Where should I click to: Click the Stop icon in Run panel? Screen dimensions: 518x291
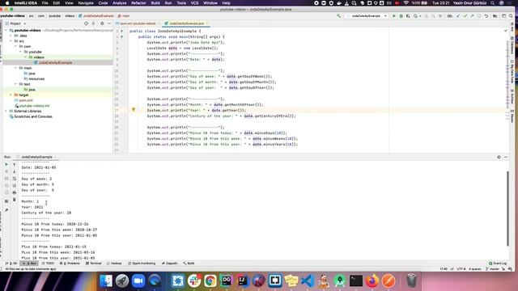pos(6,171)
